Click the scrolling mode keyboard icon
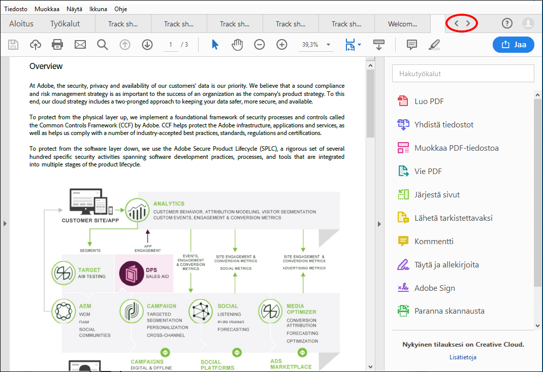The image size is (543, 372). (x=379, y=45)
